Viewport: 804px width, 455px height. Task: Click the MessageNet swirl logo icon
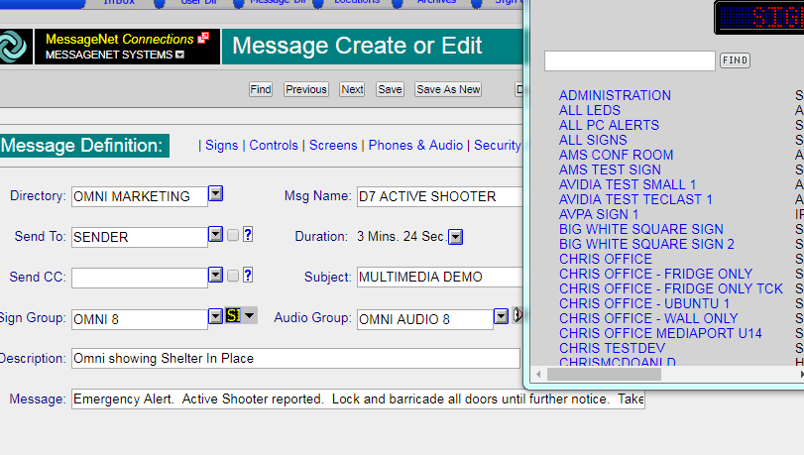coord(13,47)
